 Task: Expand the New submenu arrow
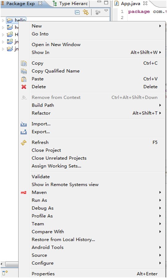coord(160,26)
